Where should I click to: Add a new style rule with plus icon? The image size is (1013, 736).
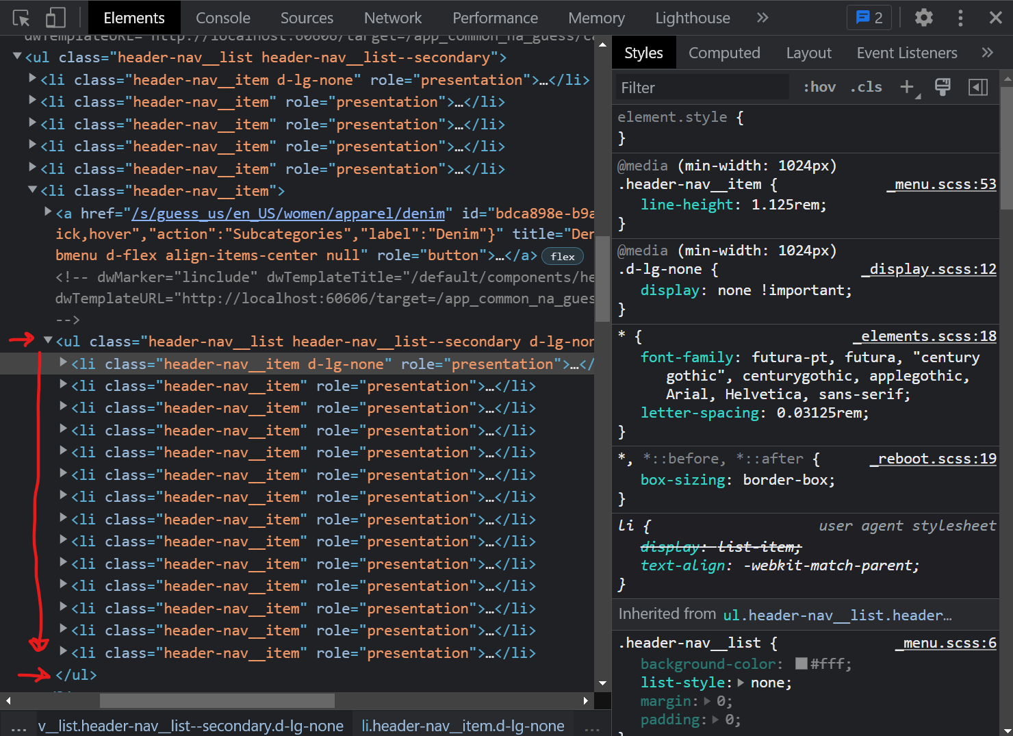coord(908,87)
